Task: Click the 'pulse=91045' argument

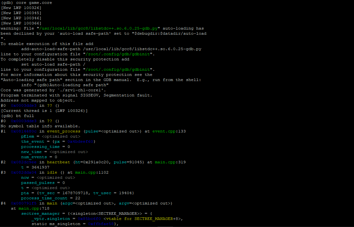Action: [x=128, y=162]
